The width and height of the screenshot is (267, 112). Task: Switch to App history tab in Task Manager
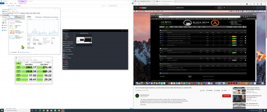pyautogui.click(x=23, y=13)
